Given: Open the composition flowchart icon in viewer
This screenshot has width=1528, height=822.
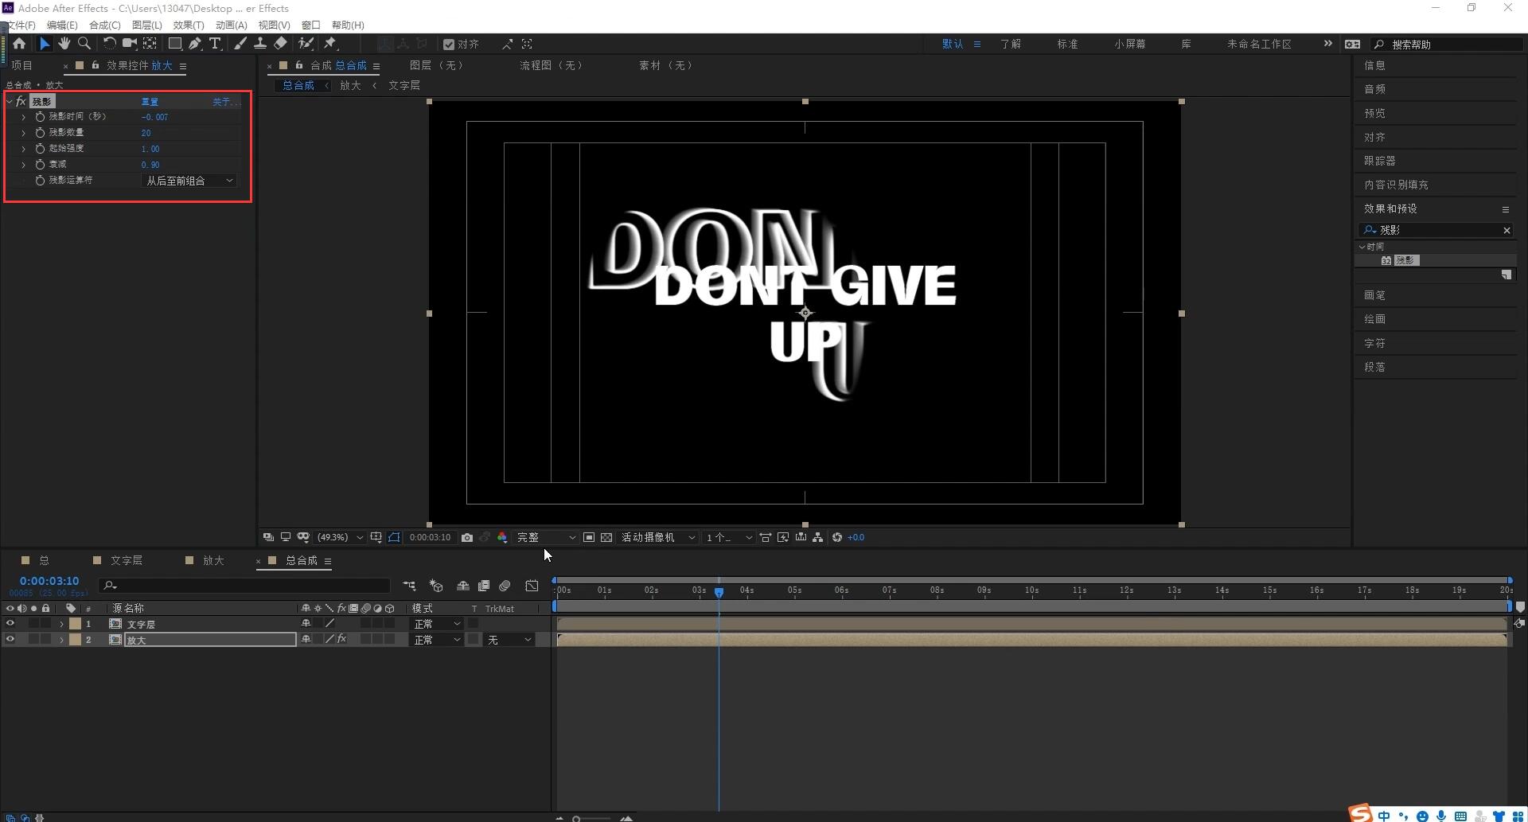Looking at the screenshot, I should (817, 538).
